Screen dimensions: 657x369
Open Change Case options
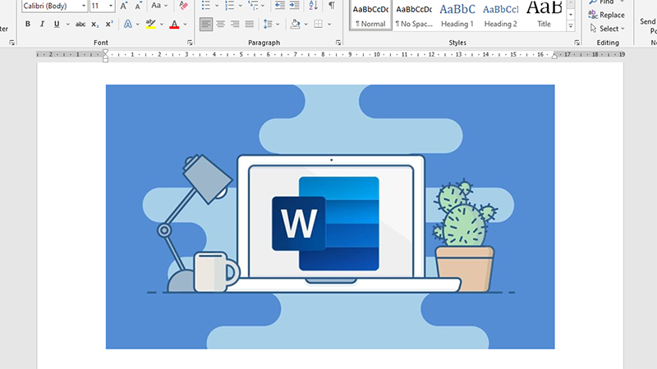pyautogui.click(x=159, y=6)
